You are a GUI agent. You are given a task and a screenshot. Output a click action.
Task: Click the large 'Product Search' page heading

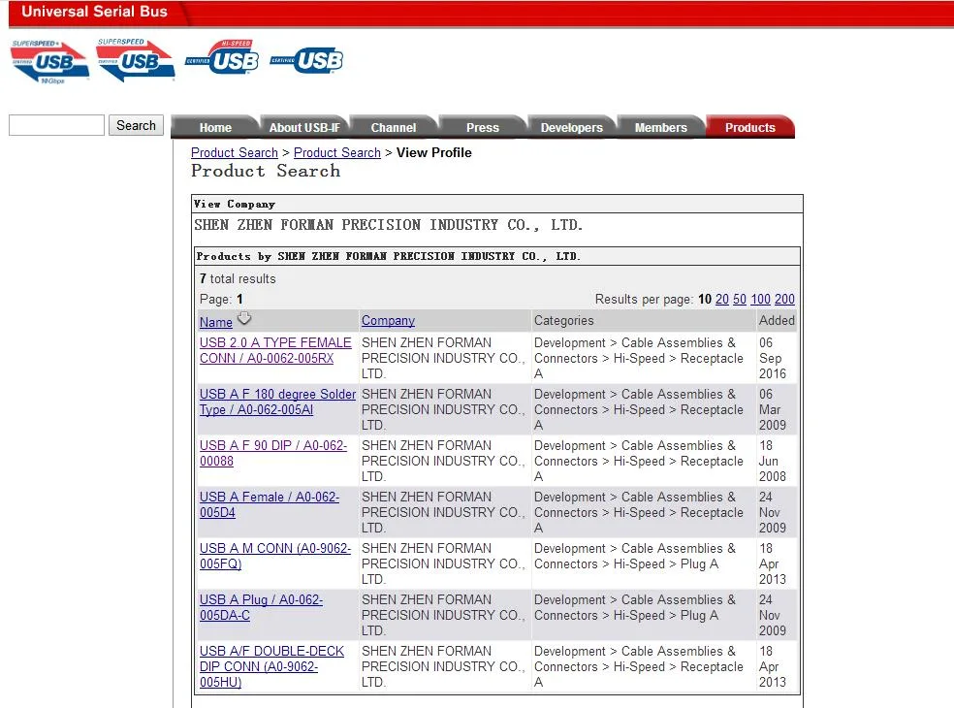(x=266, y=171)
